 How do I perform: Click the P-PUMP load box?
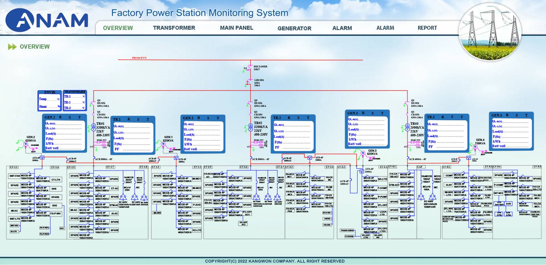[x=382, y=197]
